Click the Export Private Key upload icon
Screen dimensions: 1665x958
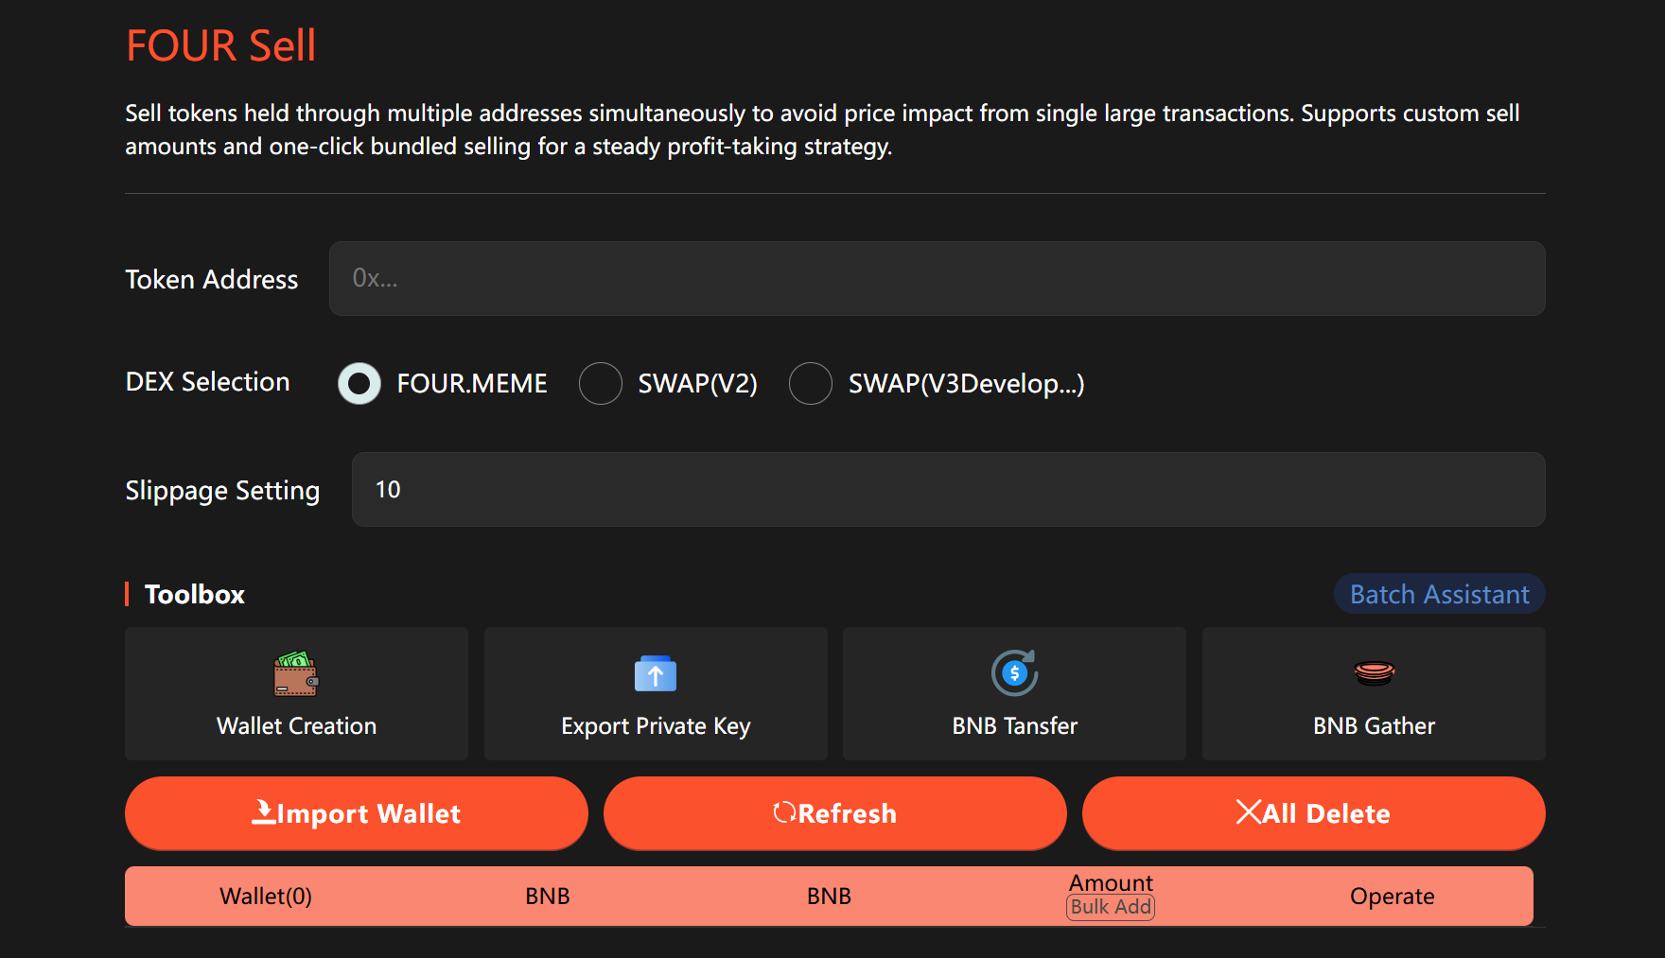coord(655,674)
